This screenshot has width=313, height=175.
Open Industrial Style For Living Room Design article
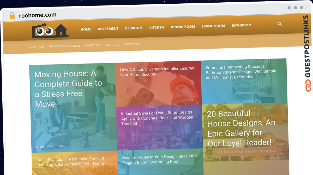click(x=157, y=118)
